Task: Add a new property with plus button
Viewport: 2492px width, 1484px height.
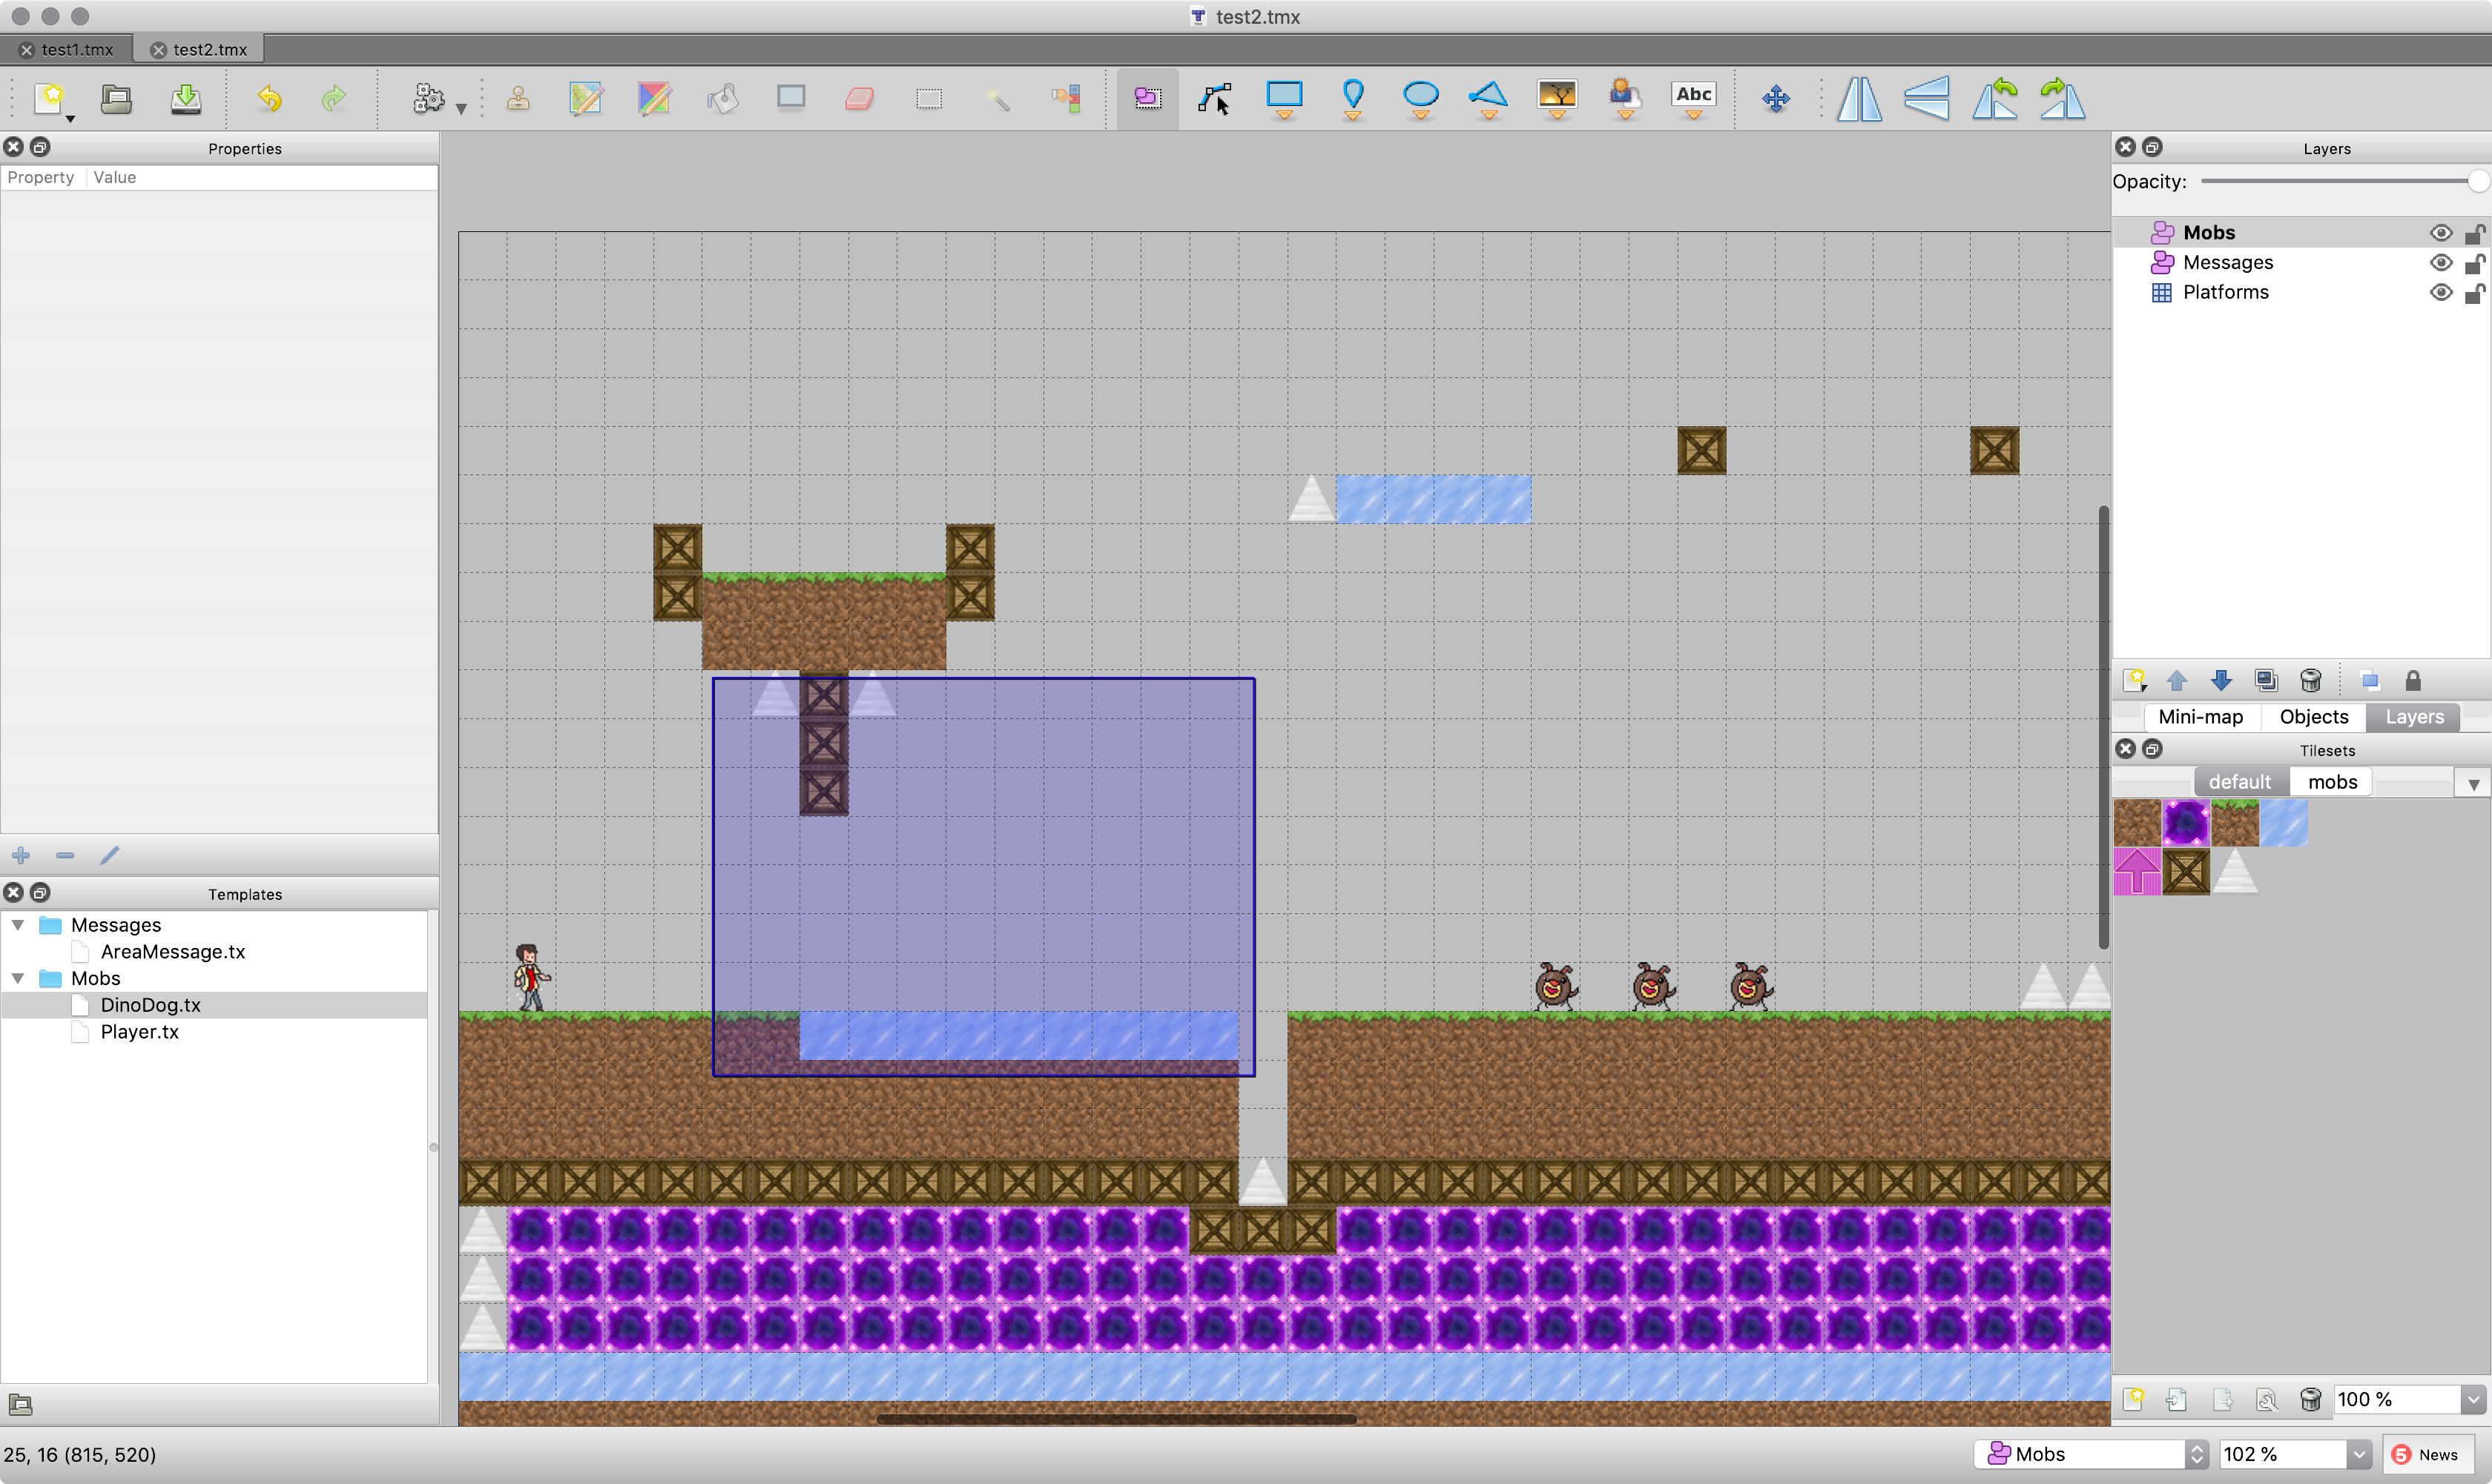Action: (21, 855)
